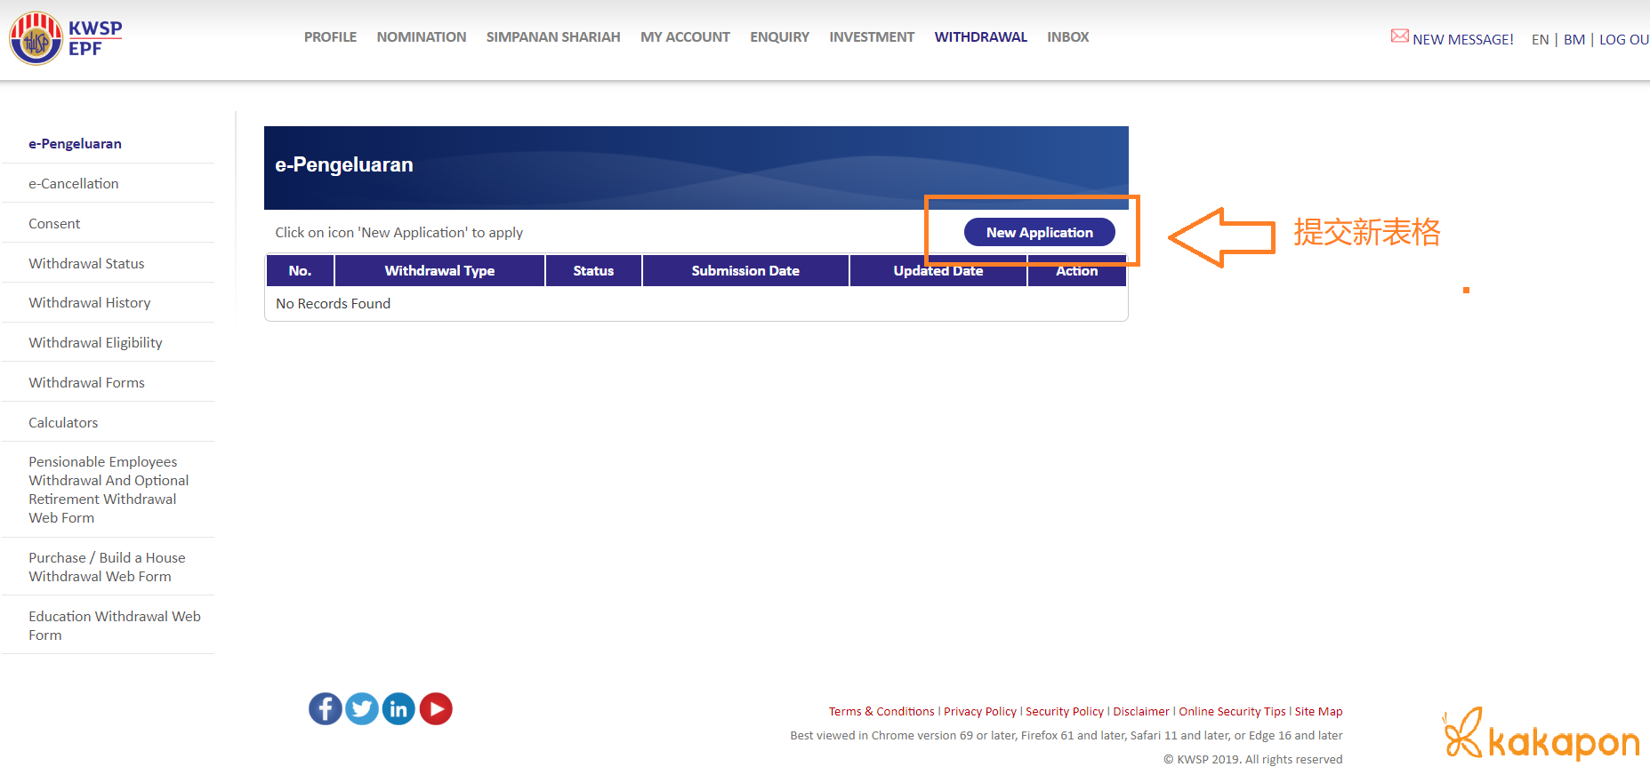The height and width of the screenshot is (767, 1650).
Task: Open the LinkedIn social icon
Action: 398,708
